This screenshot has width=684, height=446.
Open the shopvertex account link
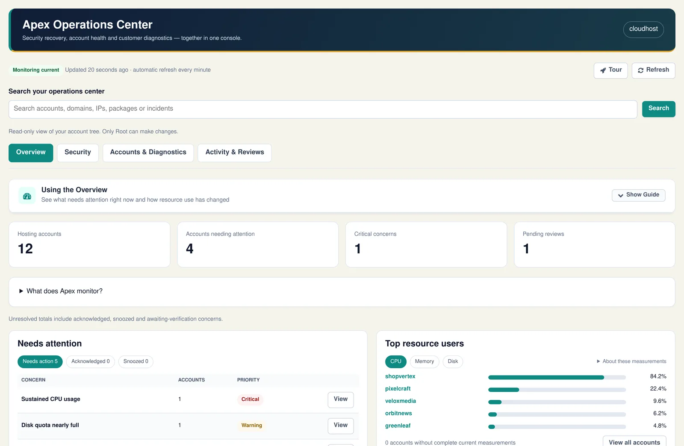click(x=400, y=376)
